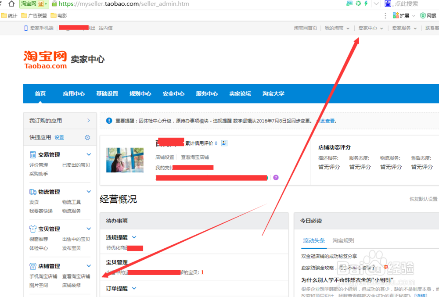This screenshot has width=439, height=297.
Task: Expand the 卖家中心 top dropdown
Action: [x=381, y=29]
